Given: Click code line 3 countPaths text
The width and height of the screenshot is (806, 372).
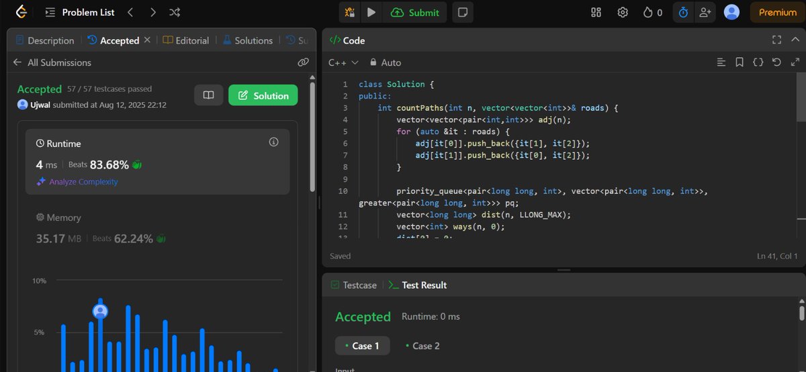Looking at the screenshot, I should pos(421,107).
